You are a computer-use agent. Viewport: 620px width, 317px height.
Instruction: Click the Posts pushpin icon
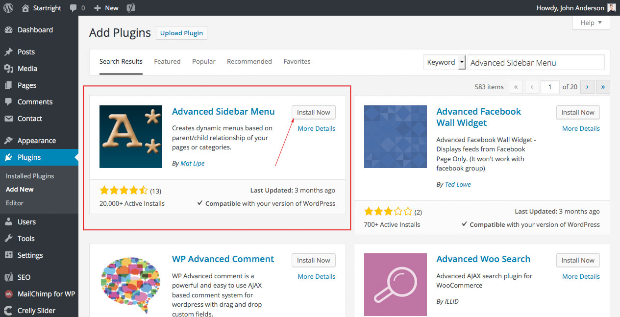(8, 52)
